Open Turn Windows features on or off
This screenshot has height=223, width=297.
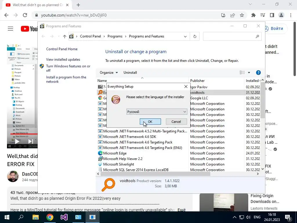click(x=68, y=68)
